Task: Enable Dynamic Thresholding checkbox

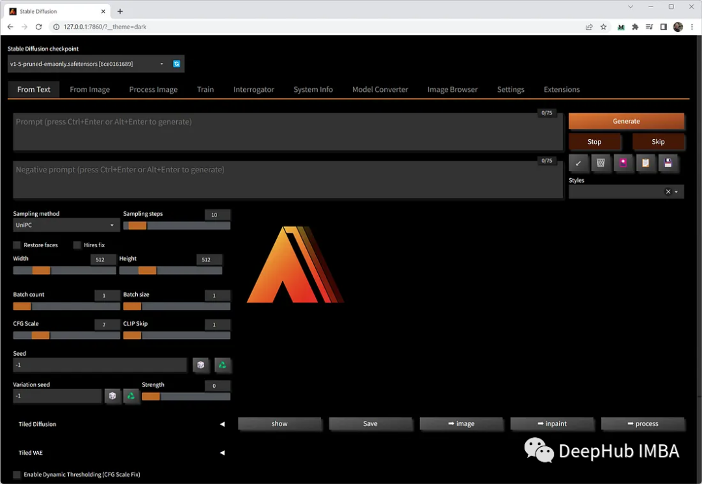Action: click(x=17, y=475)
